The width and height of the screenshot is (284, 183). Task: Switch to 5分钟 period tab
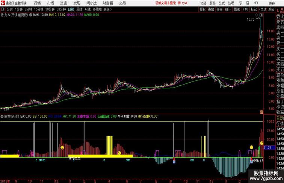pos(28,9)
